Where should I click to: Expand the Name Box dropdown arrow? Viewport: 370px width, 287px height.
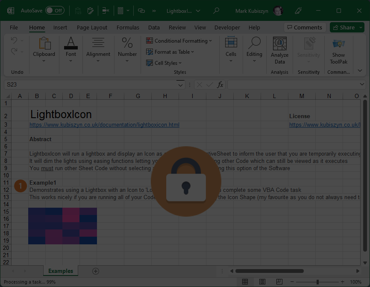(x=181, y=85)
